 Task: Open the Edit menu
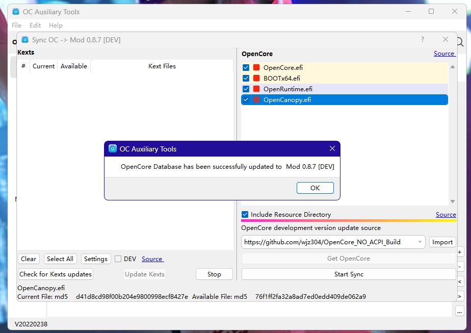tap(35, 25)
